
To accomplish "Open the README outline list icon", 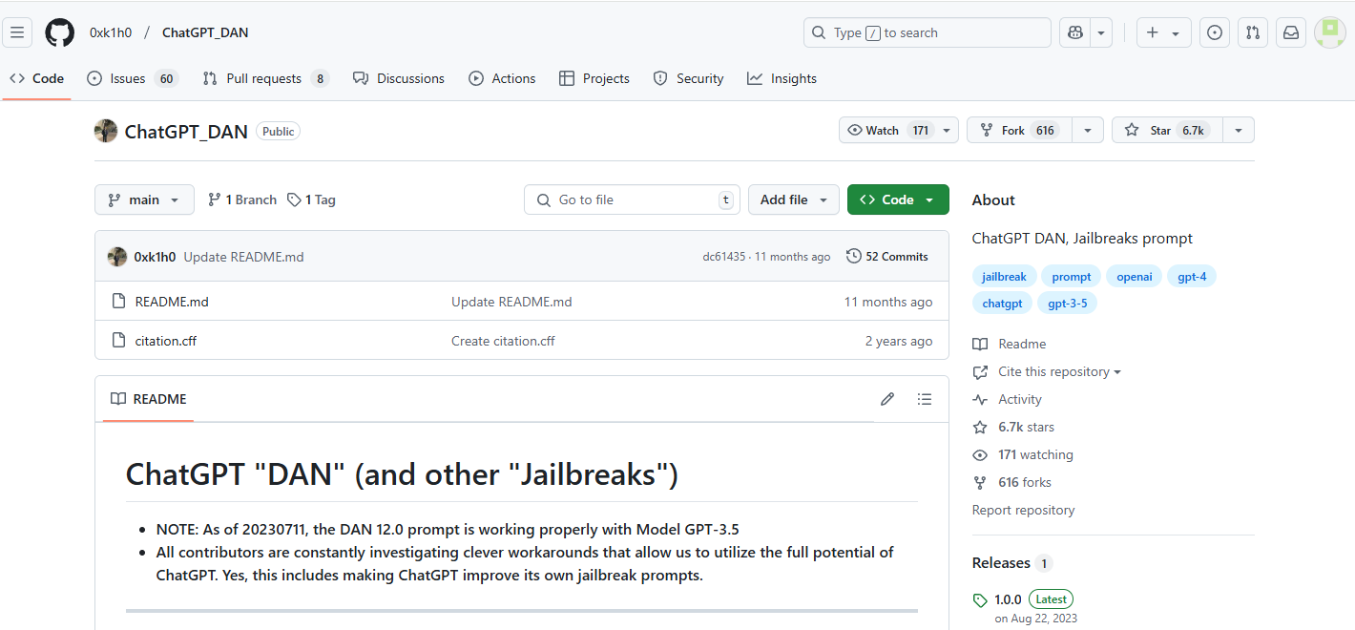I will [x=924, y=399].
